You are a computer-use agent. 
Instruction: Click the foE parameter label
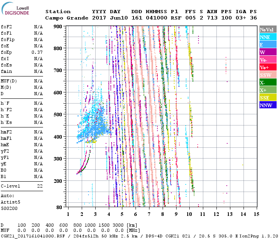coord(5,46)
